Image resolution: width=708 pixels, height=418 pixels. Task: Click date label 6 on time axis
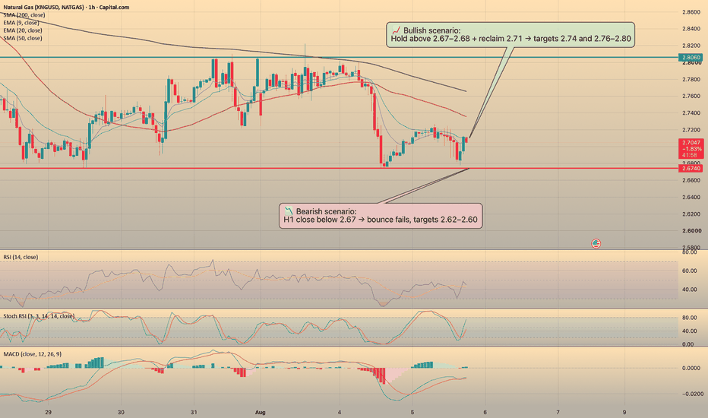point(485,412)
